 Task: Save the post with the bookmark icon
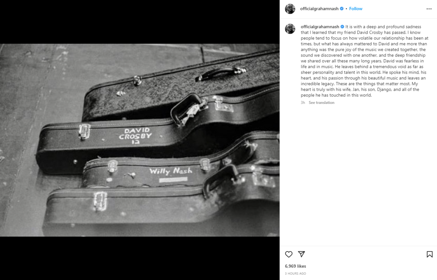429,254
